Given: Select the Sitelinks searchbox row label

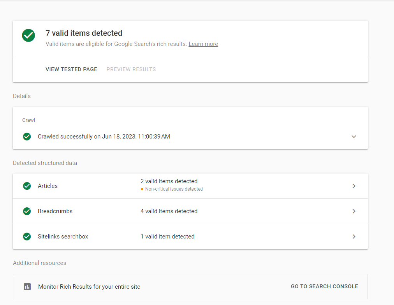Looking at the screenshot, I should pos(63,237).
